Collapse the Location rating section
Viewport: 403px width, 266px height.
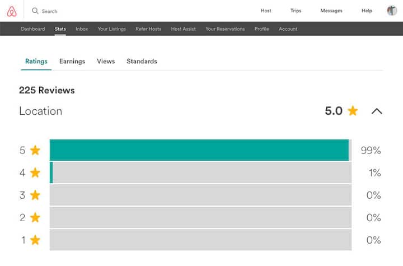click(x=377, y=111)
